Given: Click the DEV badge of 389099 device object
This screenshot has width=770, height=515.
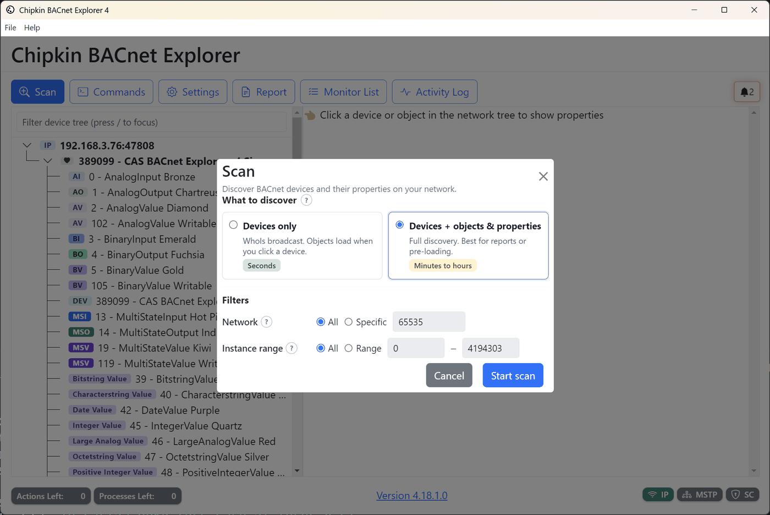Looking at the screenshot, I should click(x=80, y=301).
